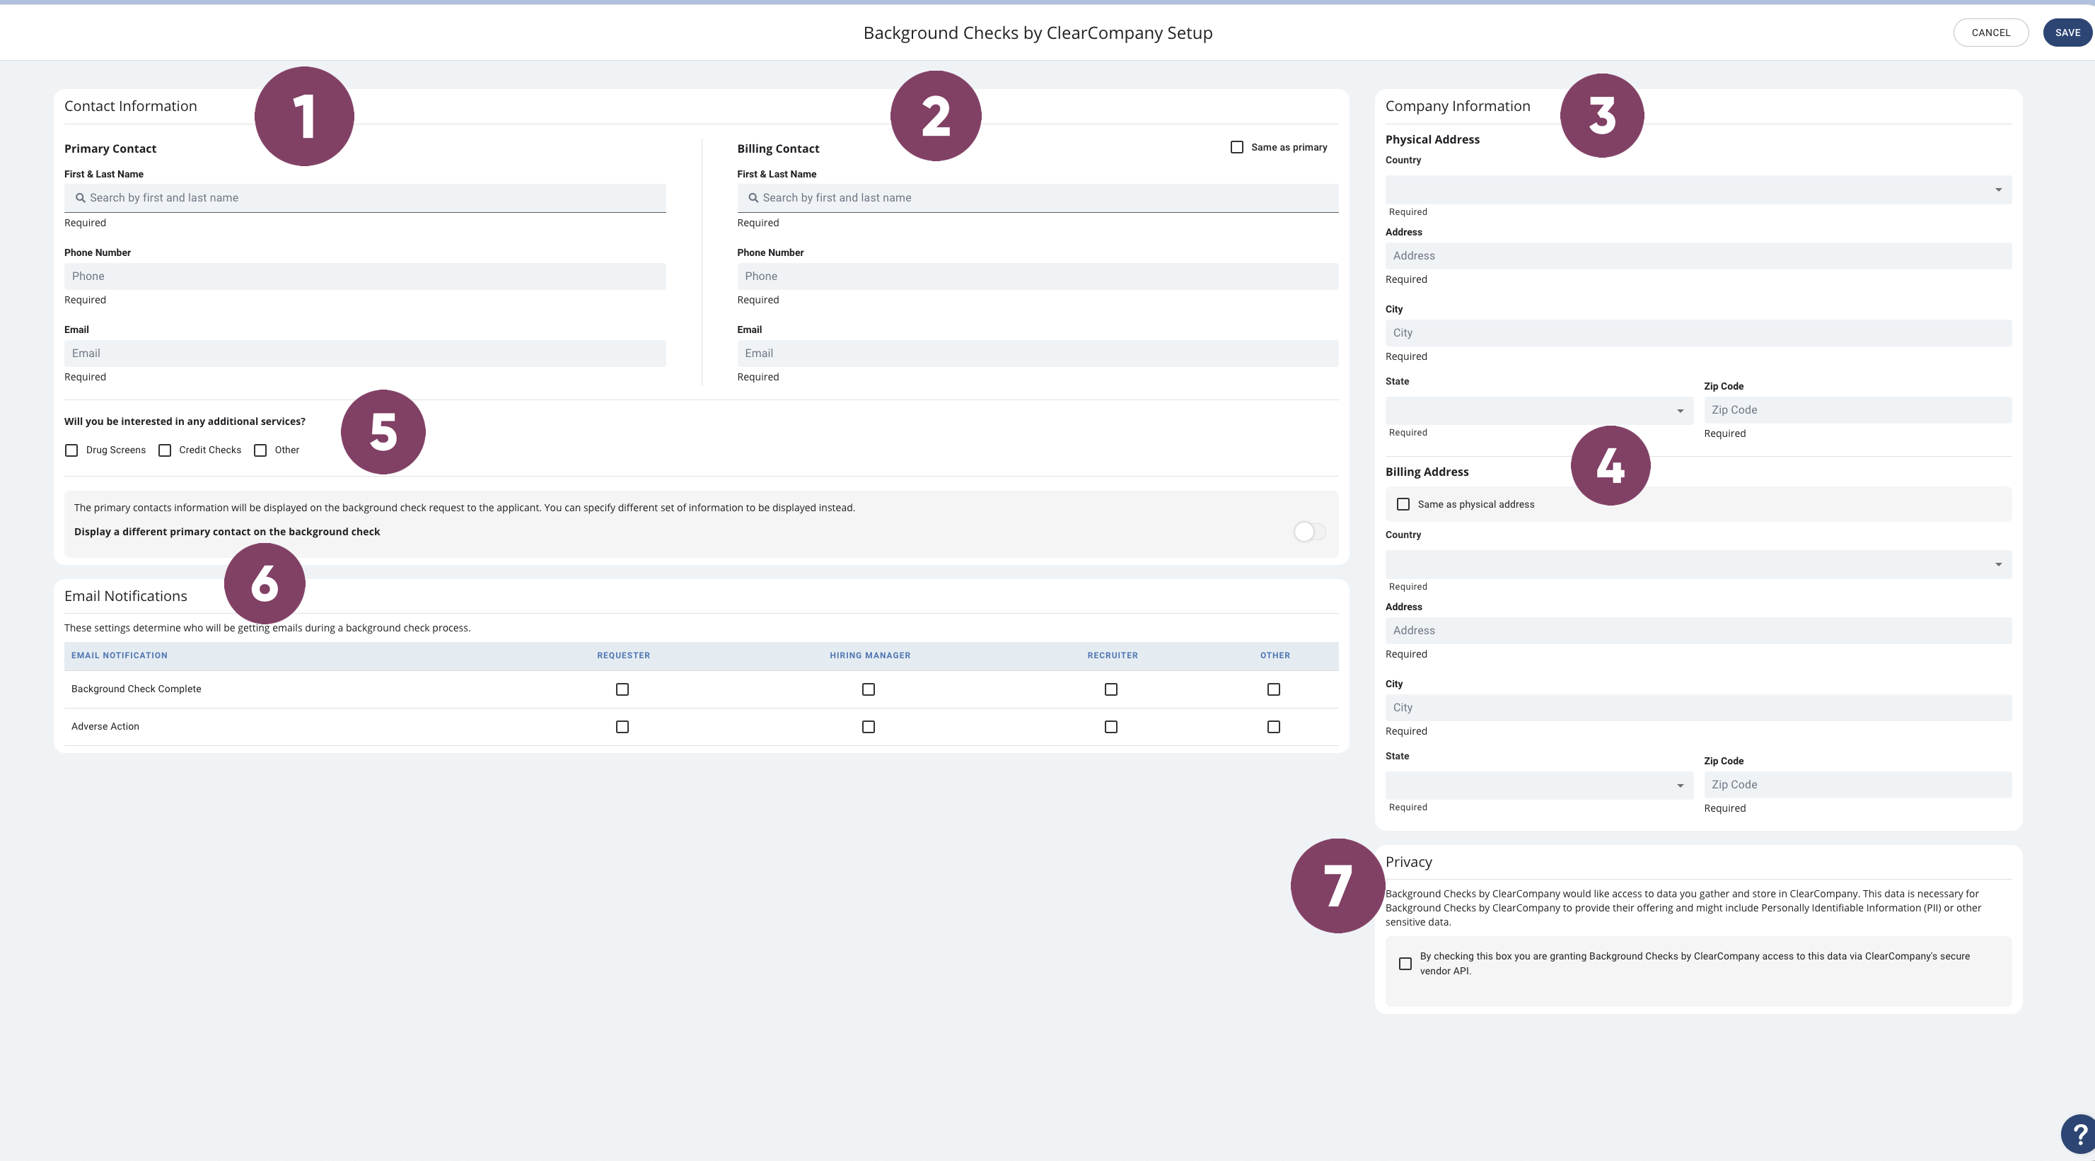Click the Primary Contact Phone field
Screen dimensions: 2095x1161
(364, 276)
